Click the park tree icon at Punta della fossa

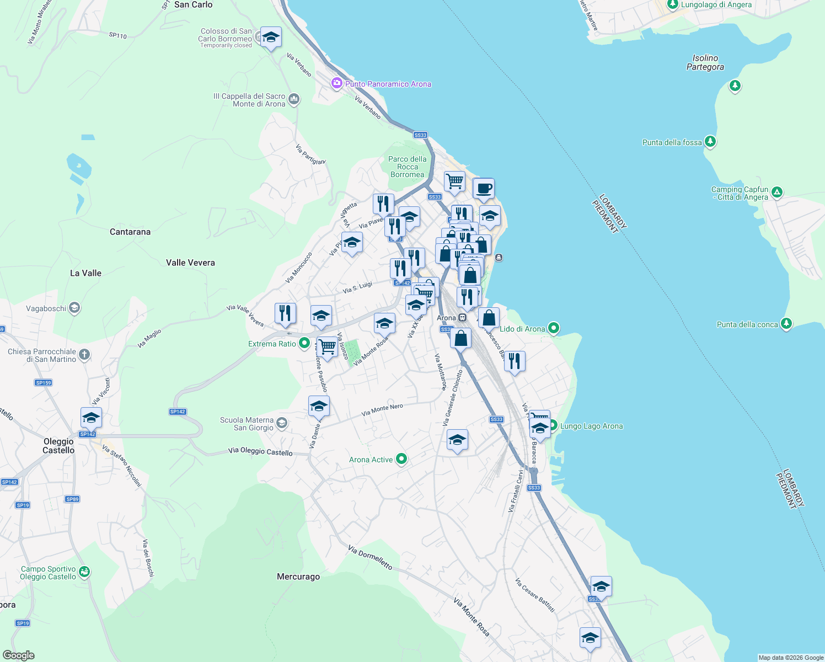(x=710, y=141)
